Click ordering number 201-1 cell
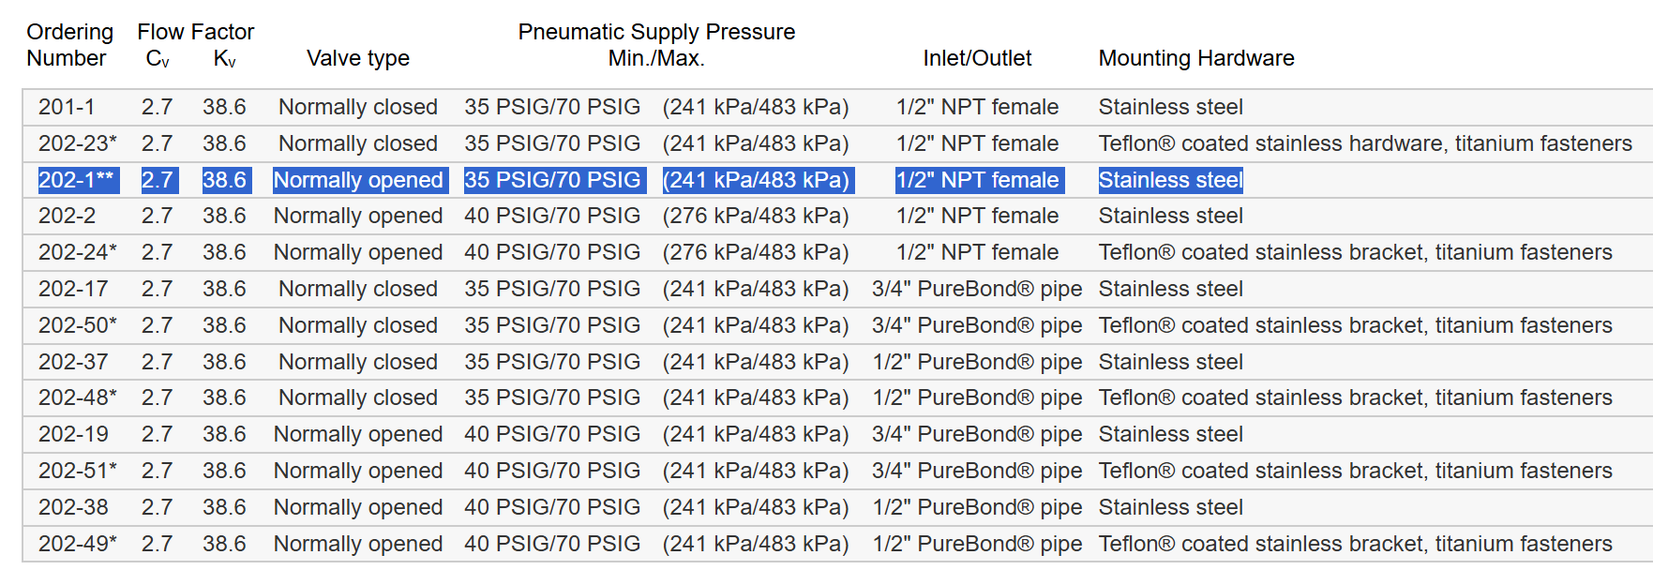 (x=67, y=107)
